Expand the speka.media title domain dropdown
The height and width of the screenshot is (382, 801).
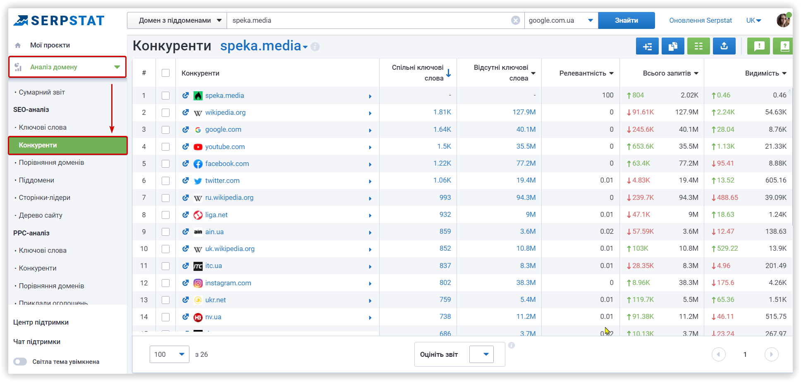pyautogui.click(x=305, y=47)
